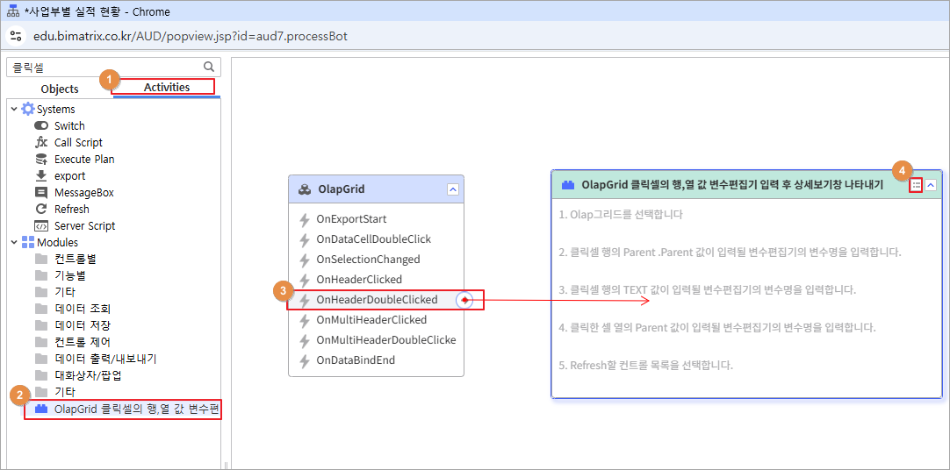
Task: Click step 3 TEXT 값 text
Action: [x=707, y=289]
